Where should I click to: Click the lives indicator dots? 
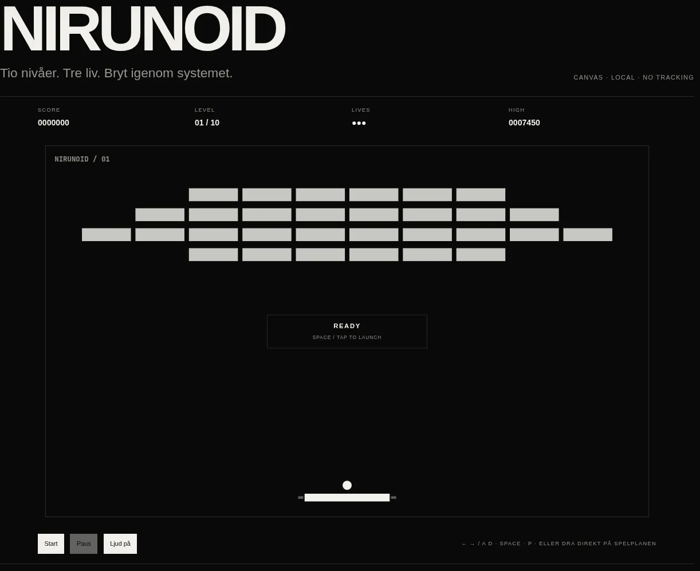[x=359, y=123]
